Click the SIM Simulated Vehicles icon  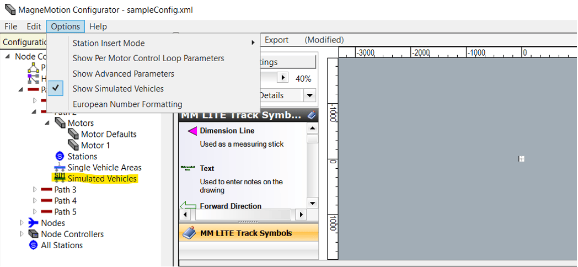60,178
